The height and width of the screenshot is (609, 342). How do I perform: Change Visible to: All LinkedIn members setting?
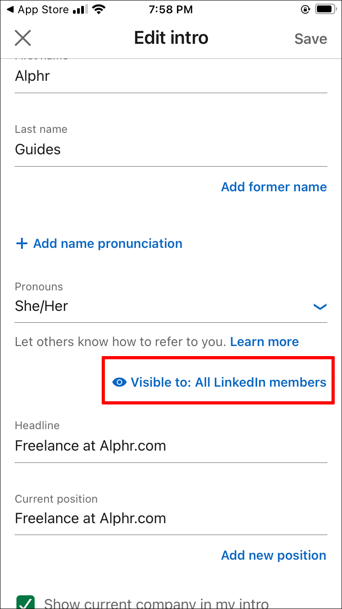pos(228,383)
